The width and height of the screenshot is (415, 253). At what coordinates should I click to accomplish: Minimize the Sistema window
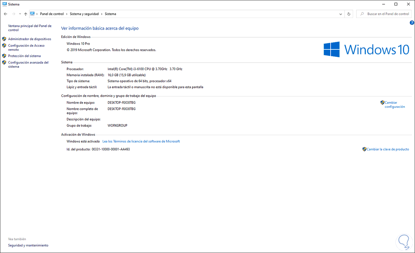pos(384,4)
